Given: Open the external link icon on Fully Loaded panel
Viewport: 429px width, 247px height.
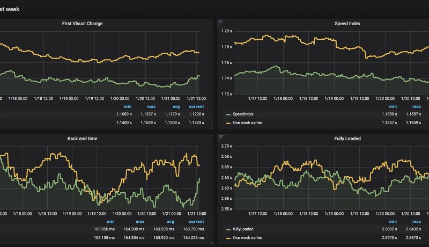Looking at the screenshot, I should pyautogui.click(x=220, y=136).
